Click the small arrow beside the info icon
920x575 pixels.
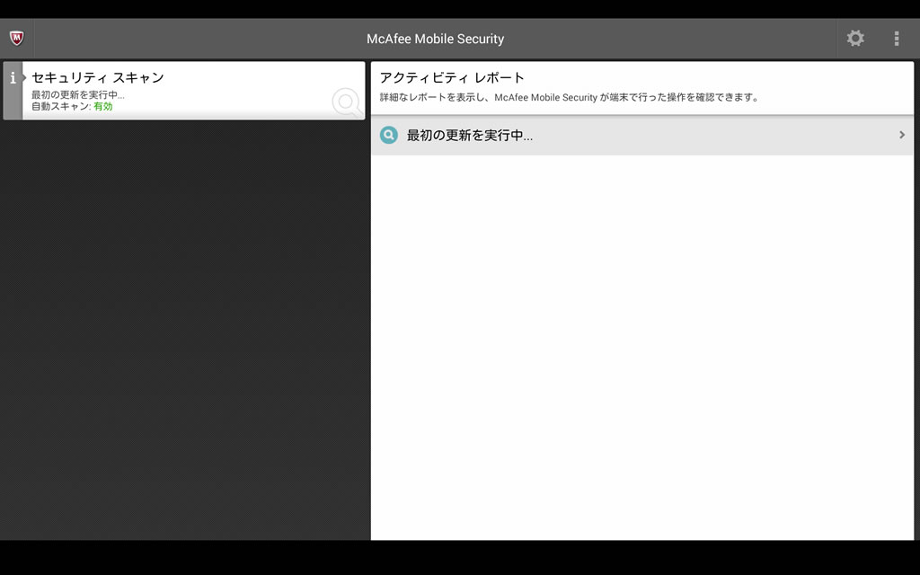tap(25, 77)
